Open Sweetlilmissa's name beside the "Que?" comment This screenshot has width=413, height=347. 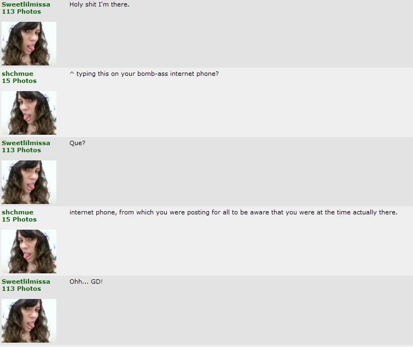click(x=26, y=143)
